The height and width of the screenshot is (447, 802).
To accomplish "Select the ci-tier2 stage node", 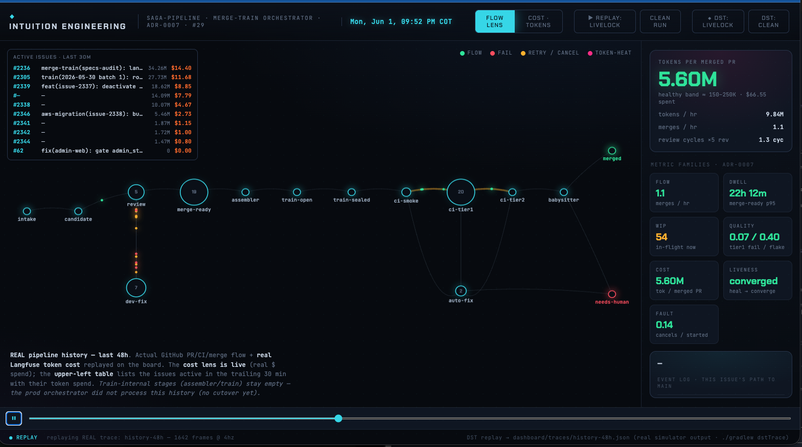I will [x=512, y=192].
